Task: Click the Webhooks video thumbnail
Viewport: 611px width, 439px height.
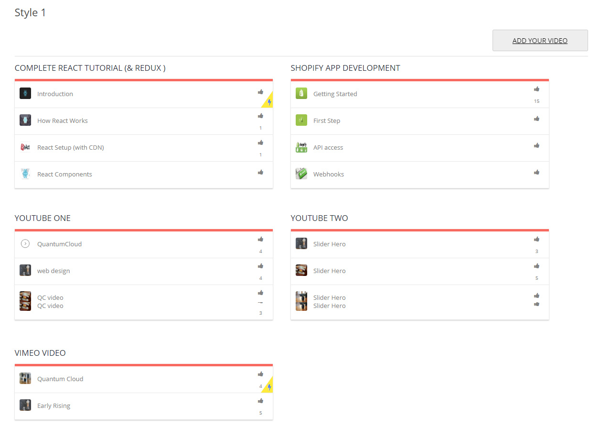Action: click(x=301, y=174)
